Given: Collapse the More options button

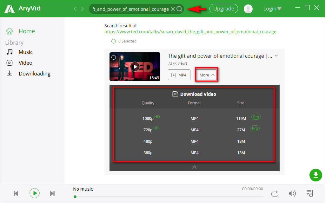Looking at the screenshot, I should [206, 75].
